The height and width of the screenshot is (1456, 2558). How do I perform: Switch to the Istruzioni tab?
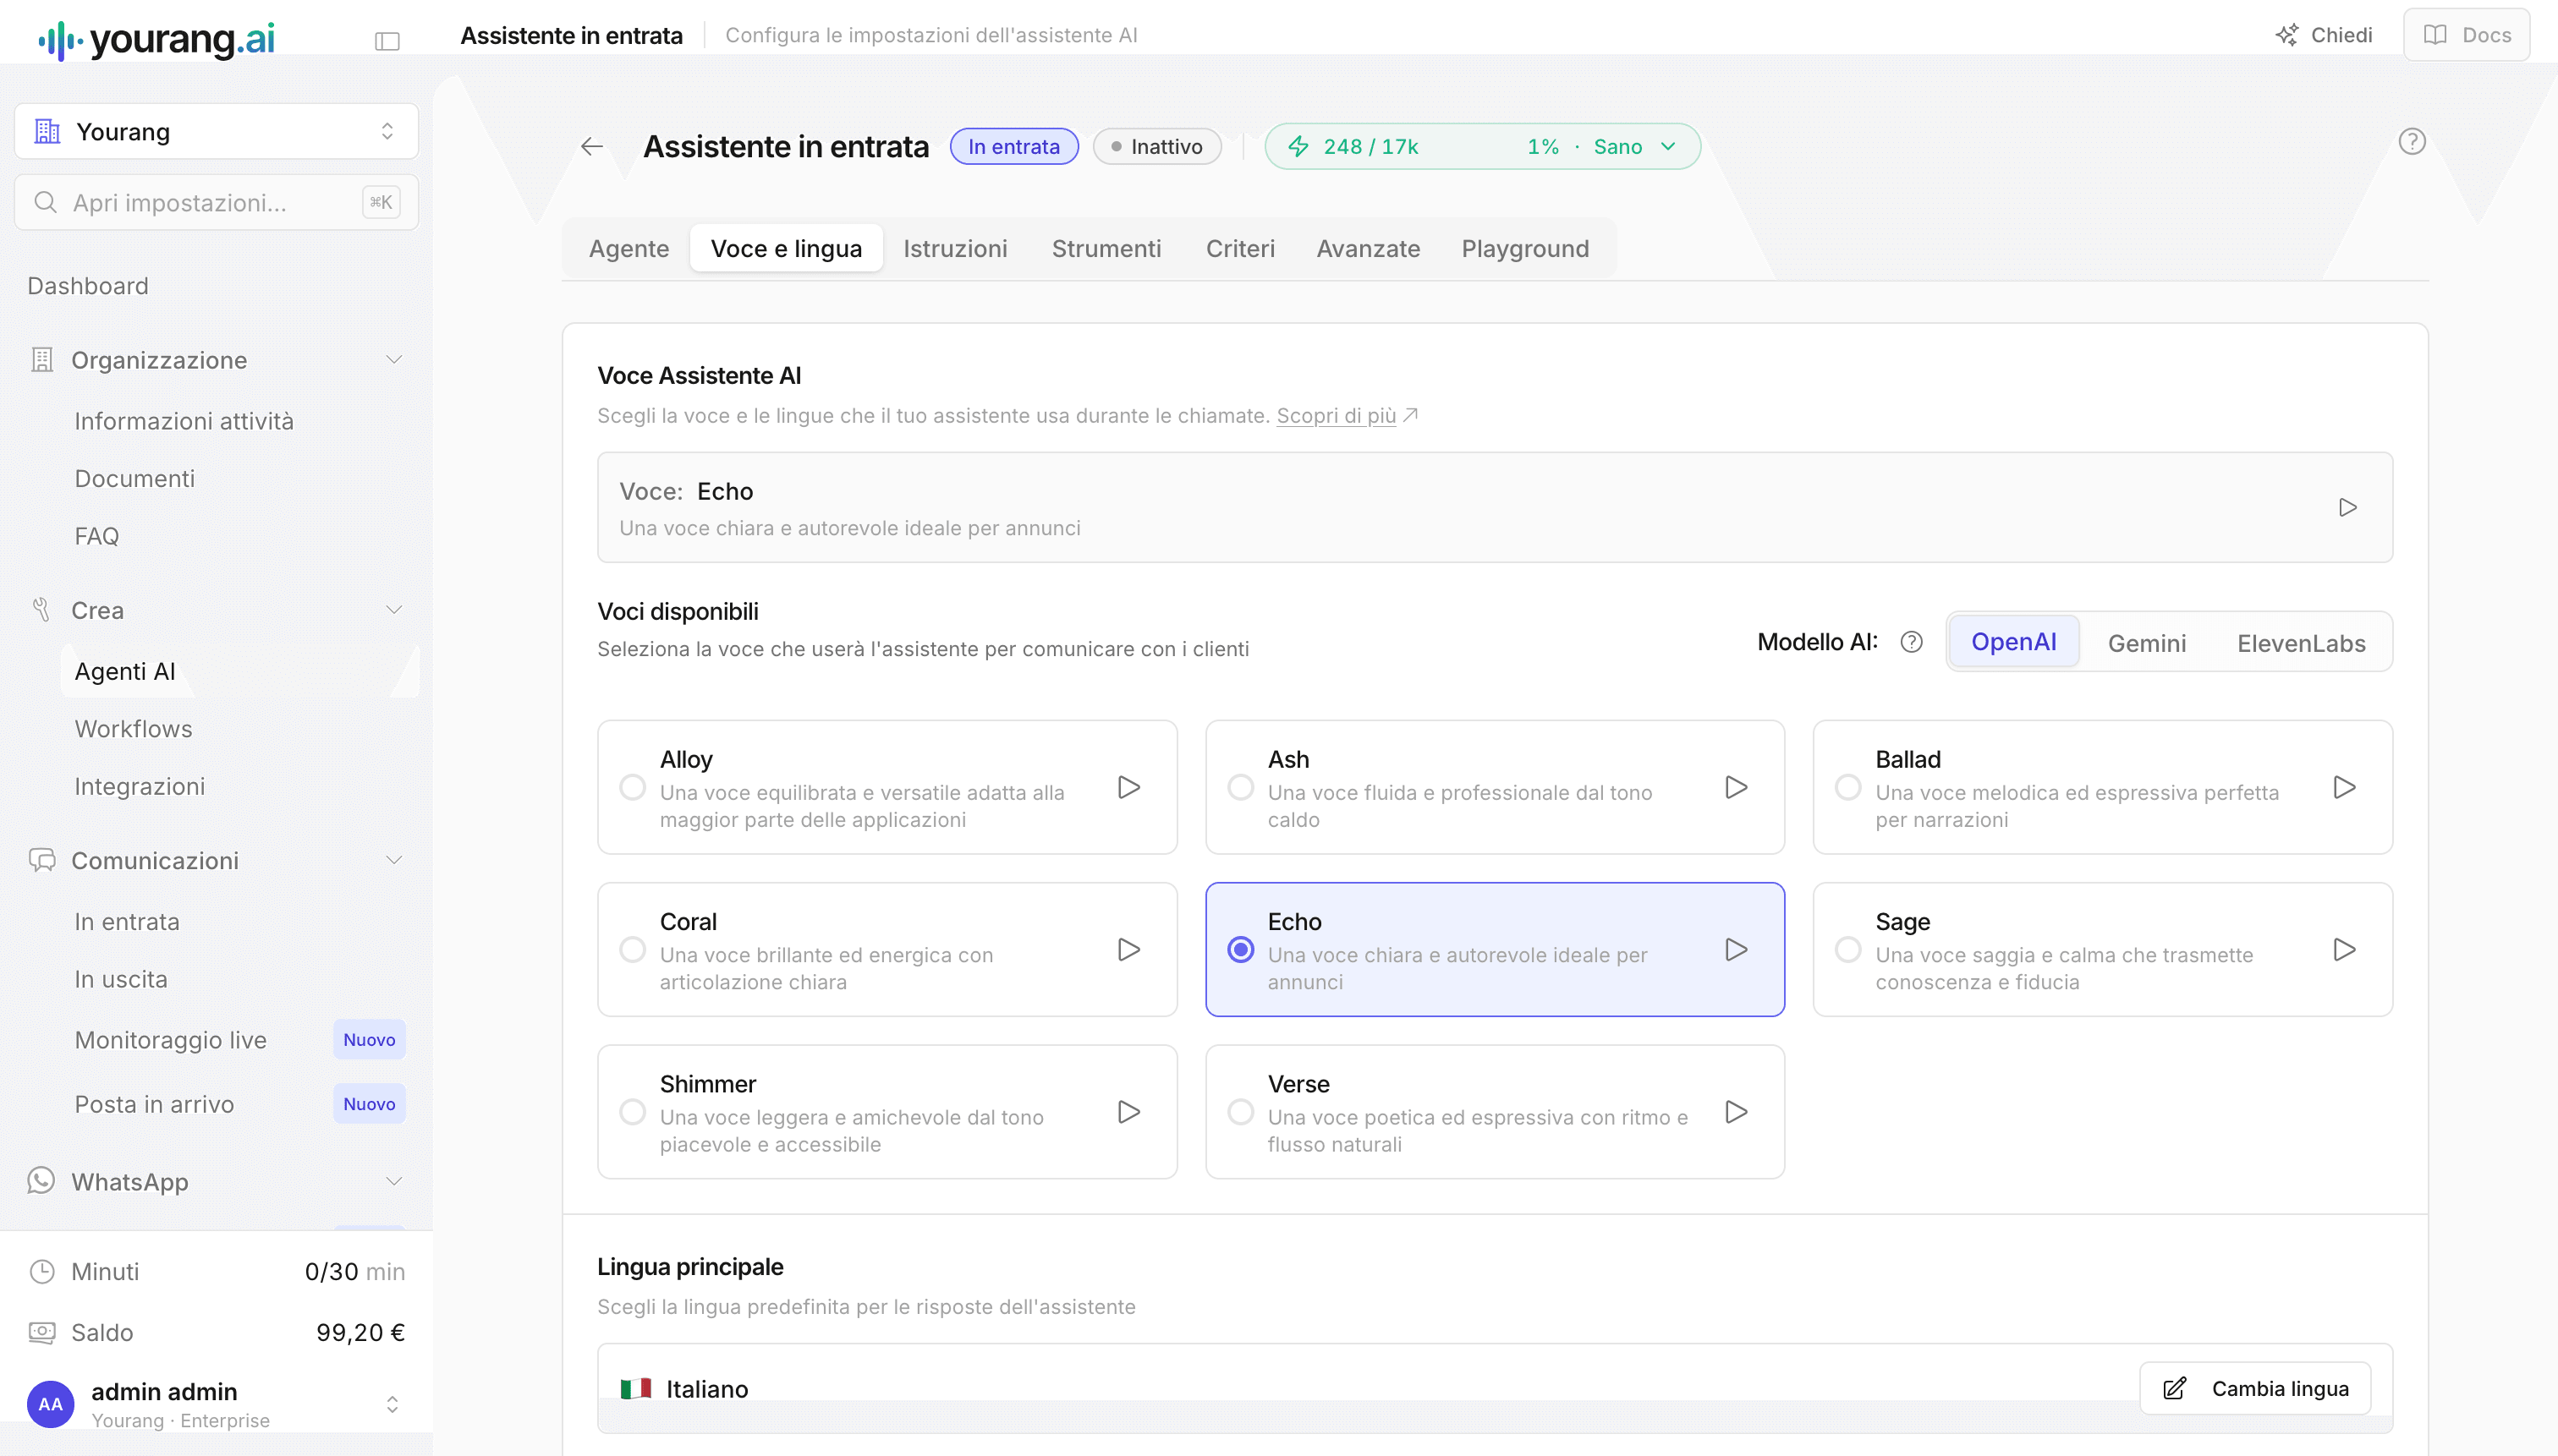[954, 248]
